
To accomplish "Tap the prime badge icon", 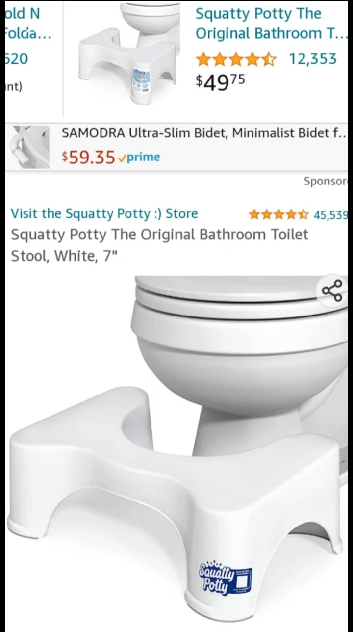I will [x=140, y=157].
